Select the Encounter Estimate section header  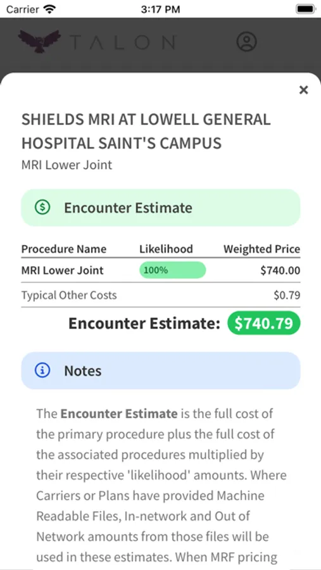click(x=161, y=208)
